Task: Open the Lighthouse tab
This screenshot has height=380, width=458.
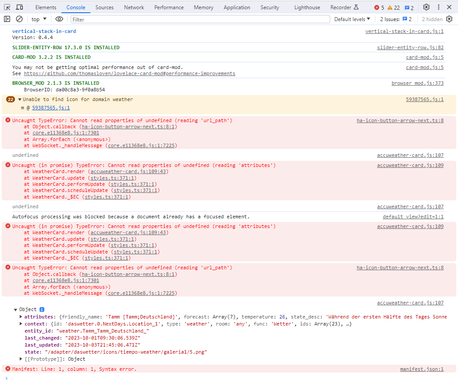Action: (307, 7)
